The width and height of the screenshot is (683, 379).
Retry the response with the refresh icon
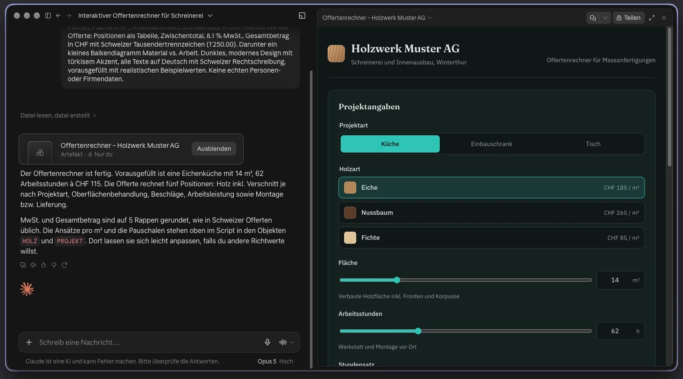pyautogui.click(x=64, y=265)
